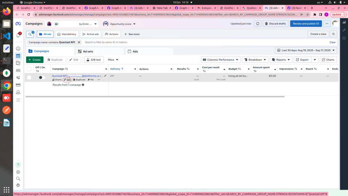Check the Questad API campaign row checkbox
This screenshot has width=348, height=196.
click(29, 78)
